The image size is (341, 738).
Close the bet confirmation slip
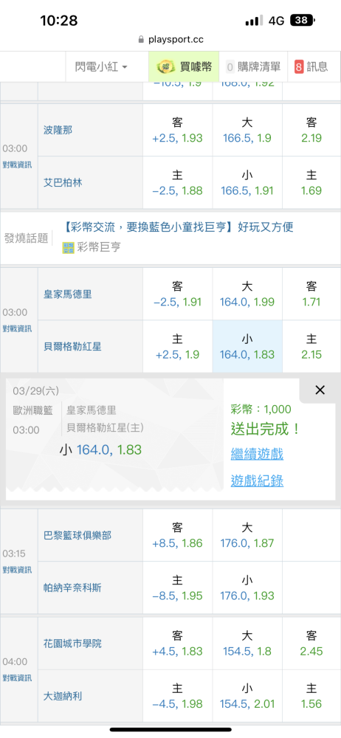pyautogui.click(x=320, y=390)
